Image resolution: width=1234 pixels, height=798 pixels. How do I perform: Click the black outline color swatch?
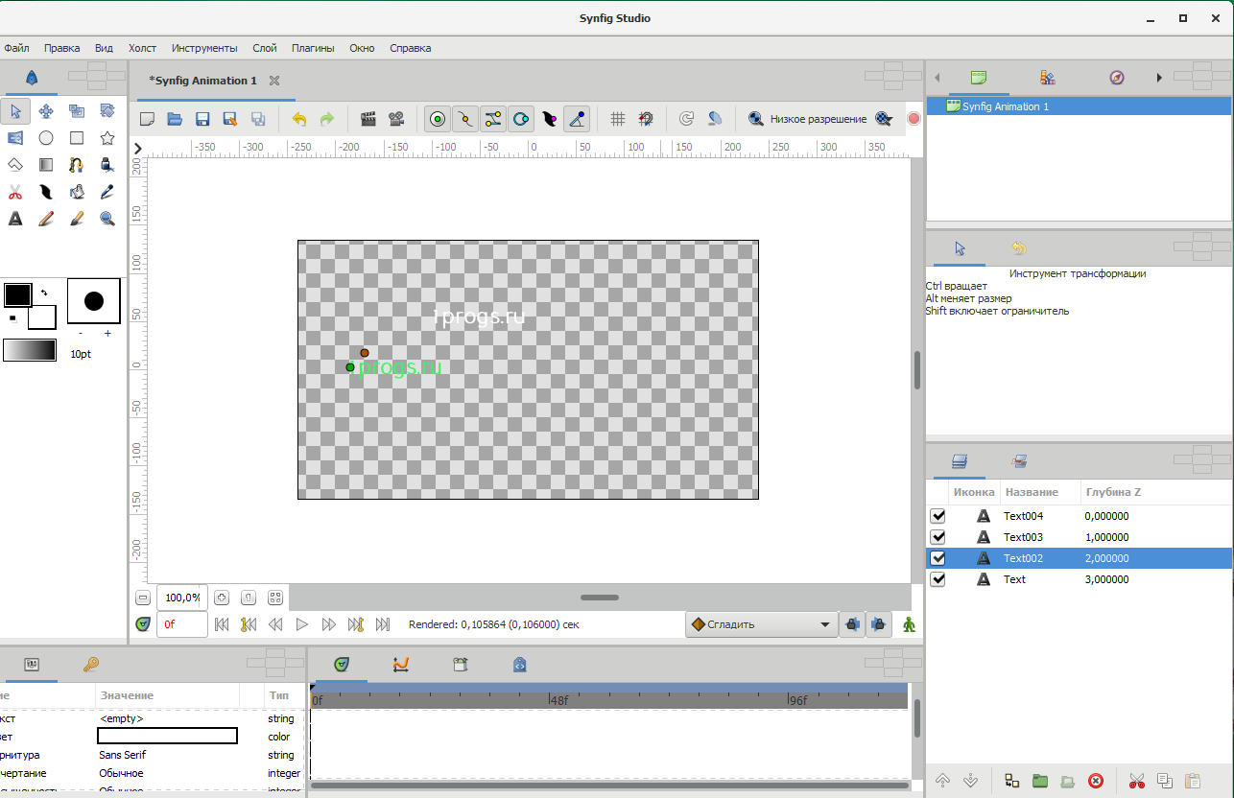tap(17, 294)
